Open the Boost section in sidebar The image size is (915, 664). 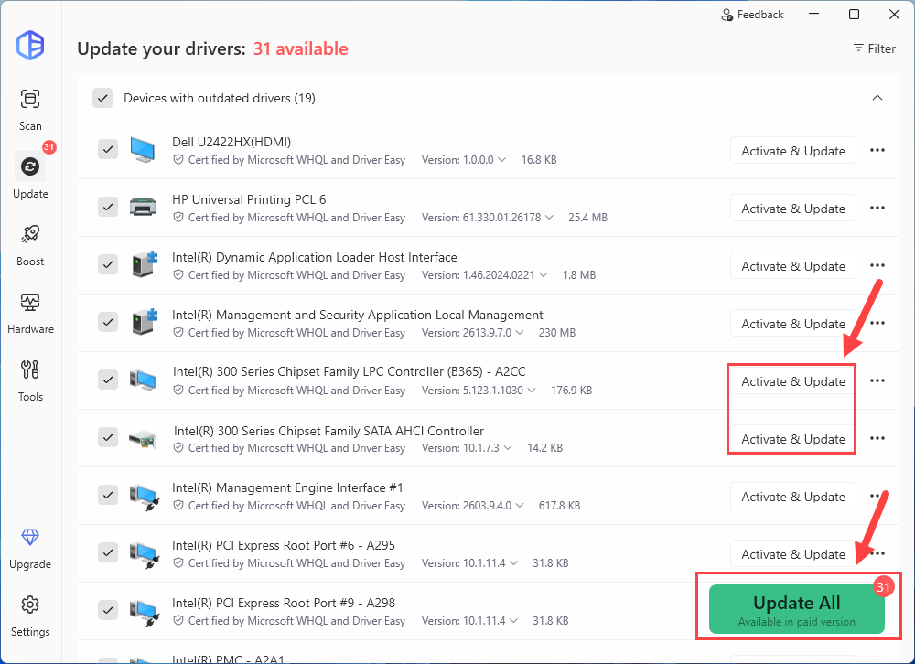tap(30, 245)
